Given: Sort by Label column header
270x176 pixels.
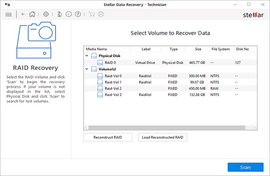Looking at the screenshot, I should pyautogui.click(x=145, y=49).
